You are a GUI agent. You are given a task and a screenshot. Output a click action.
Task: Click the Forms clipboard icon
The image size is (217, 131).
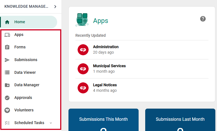(x=7, y=47)
